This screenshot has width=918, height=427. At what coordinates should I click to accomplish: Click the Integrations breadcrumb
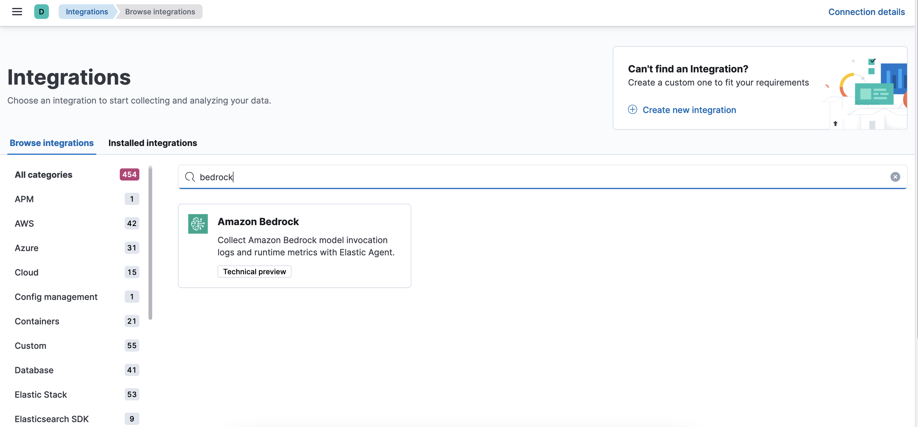tap(86, 12)
